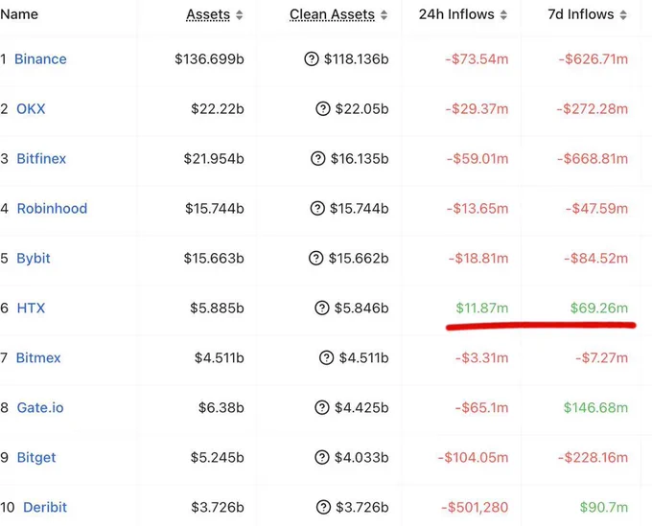
Task: Select HTX 7d inflow $69.26m
Action: (x=599, y=308)
